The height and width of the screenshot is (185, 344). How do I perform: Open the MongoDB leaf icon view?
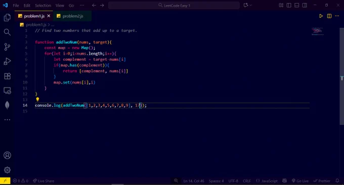click(x=7, y=105)
